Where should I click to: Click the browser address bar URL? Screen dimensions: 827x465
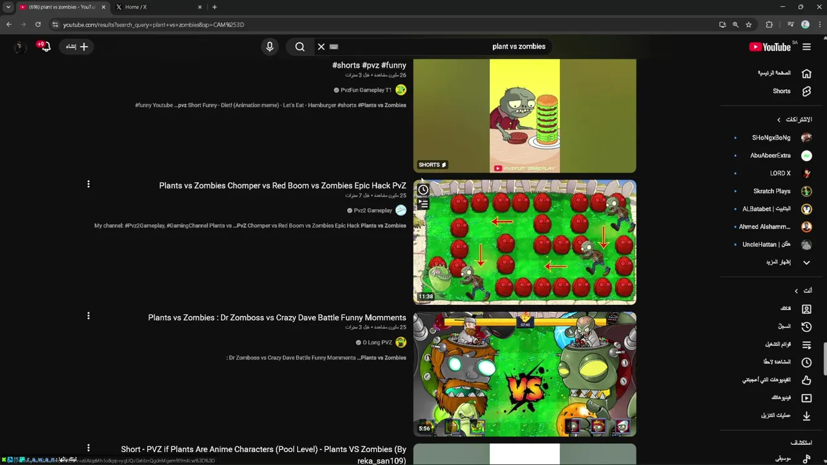pyautogui.click(x=154, y=25)
